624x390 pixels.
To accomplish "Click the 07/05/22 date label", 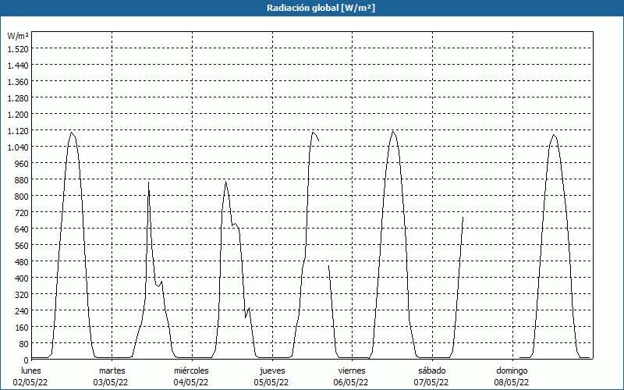I will 431,382.
